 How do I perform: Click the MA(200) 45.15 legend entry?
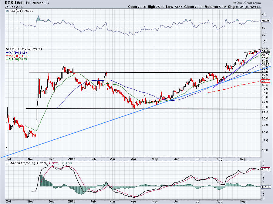click(19, 56)
